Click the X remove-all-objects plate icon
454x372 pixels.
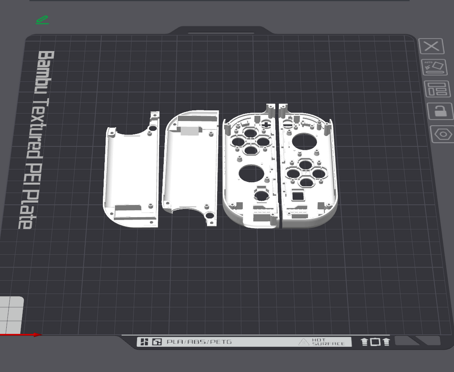coord(431,46)
